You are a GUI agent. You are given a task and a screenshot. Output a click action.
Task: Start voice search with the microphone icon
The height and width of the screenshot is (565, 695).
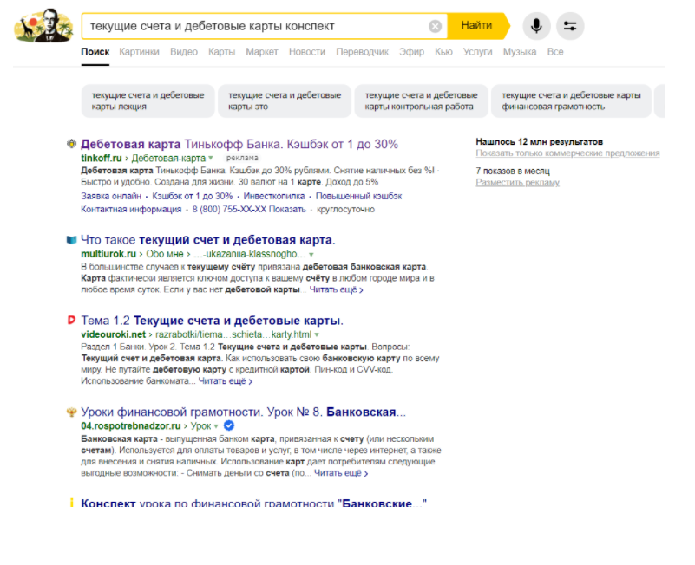[536, 26]
